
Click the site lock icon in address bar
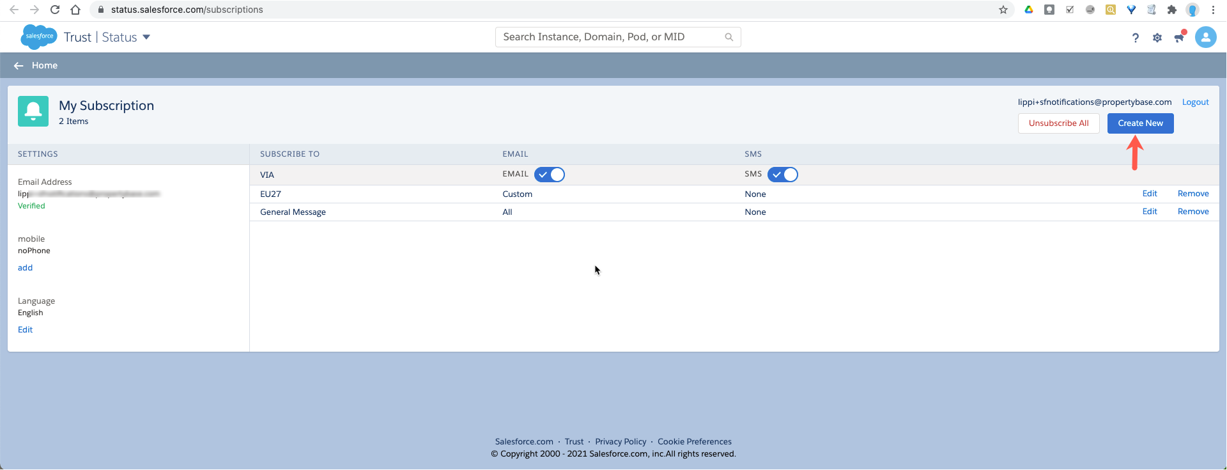pos(100,10)
